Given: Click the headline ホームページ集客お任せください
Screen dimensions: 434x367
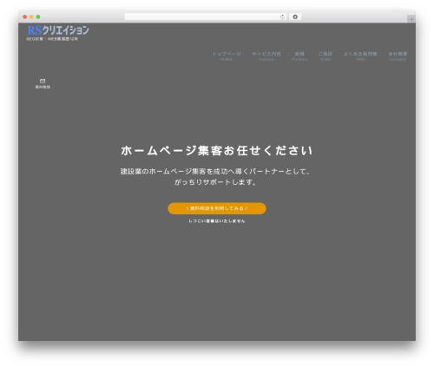Looking at the screenshot, I should coord(217,151).
